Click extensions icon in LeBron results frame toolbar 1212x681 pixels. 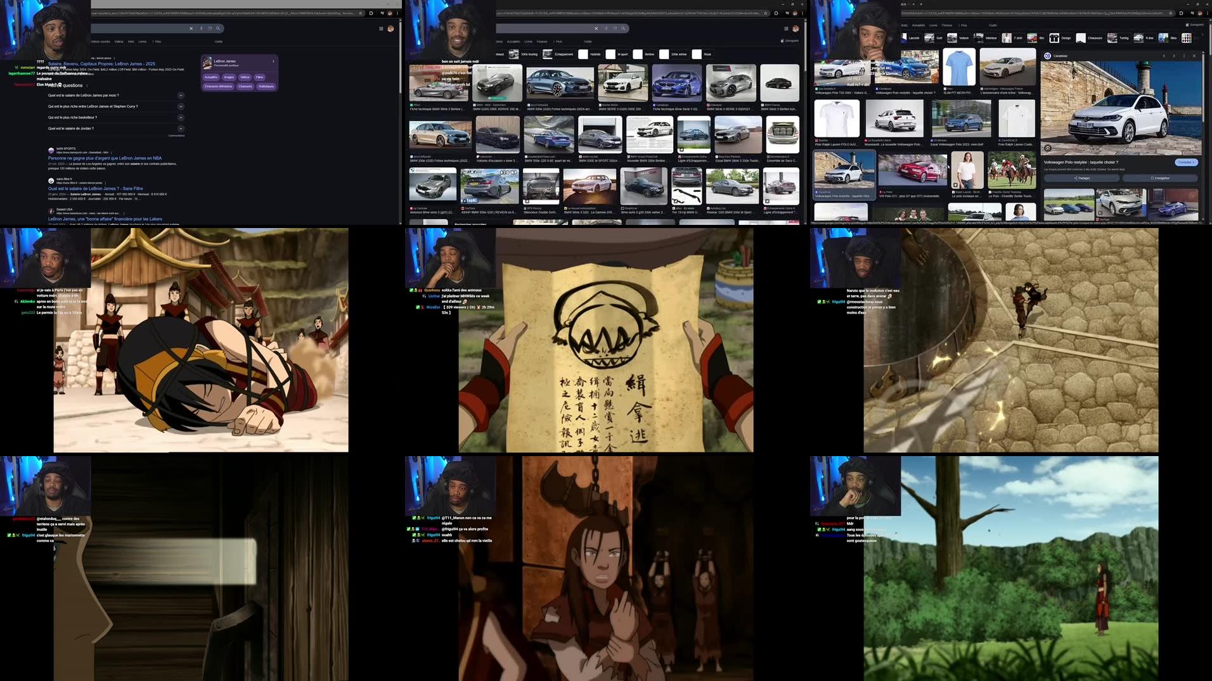371,13
